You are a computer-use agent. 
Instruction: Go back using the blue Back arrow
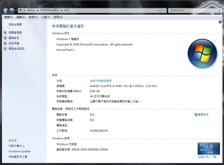6,10
